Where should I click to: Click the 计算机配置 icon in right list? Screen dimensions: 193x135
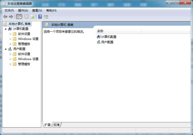pyautogui.click(x=99, y=37)
